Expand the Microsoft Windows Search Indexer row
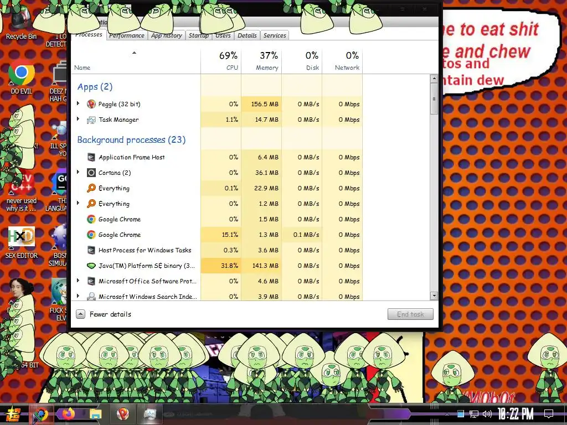Image resolution: width=567 pixels, height=425 pixels. [78, 296]
